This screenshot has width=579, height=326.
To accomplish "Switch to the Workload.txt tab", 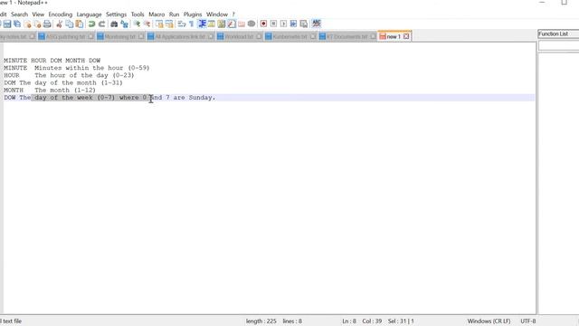I will [239, 36].
